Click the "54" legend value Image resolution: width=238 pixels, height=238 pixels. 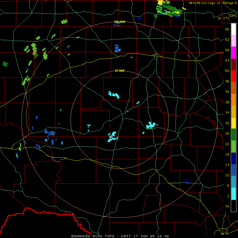pyautogui.click(x=227, y=60)
